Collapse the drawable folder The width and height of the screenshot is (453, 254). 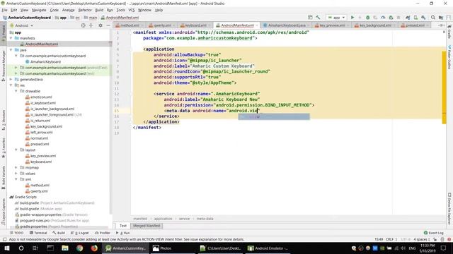(16, 91)
